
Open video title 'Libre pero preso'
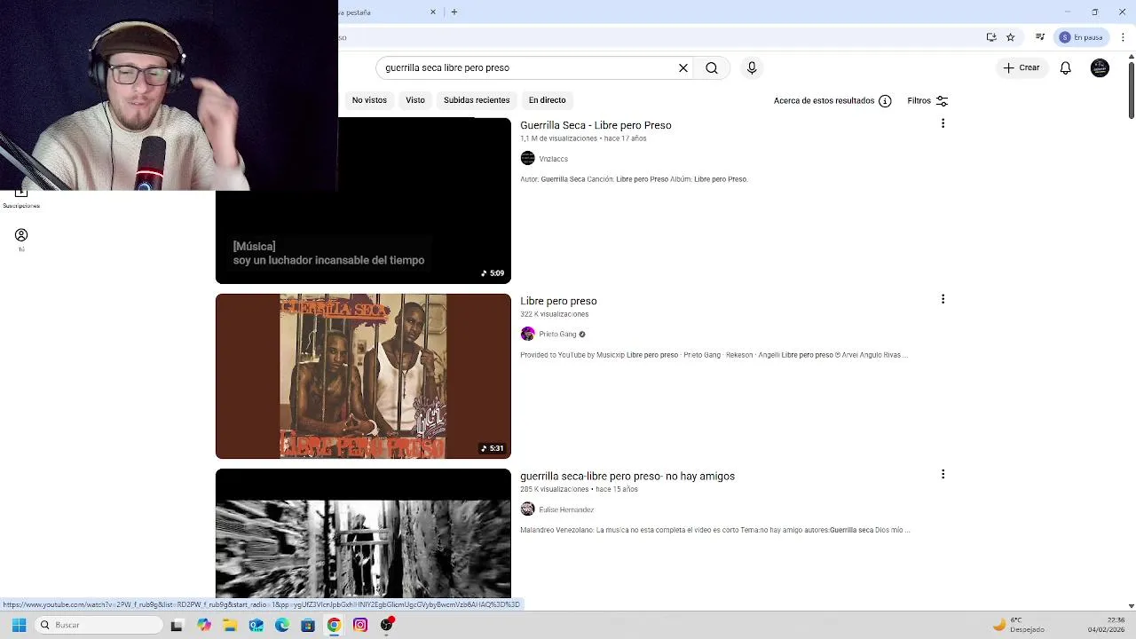[558, 301]
